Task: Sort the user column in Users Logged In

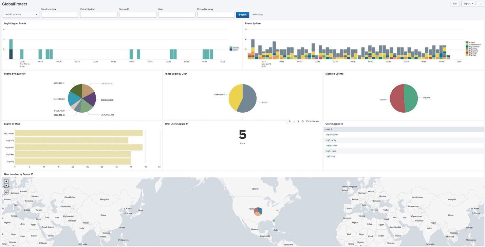Action: 329,129
